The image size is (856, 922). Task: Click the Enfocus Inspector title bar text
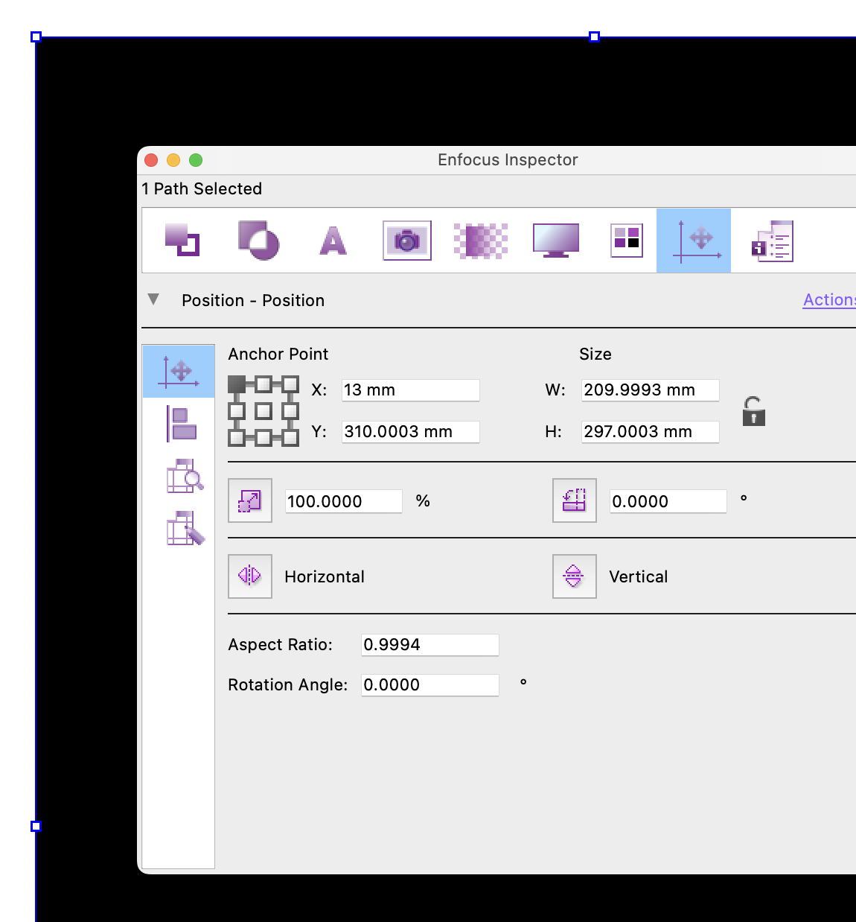[x=508, y=160]
